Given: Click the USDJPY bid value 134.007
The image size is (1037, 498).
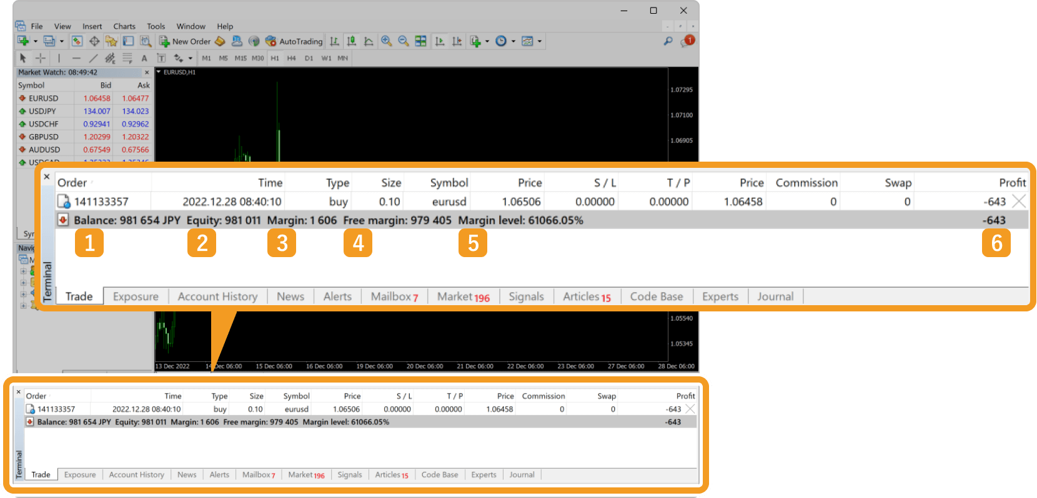Looking at the screenshot, I should click(x=97, y=111).
